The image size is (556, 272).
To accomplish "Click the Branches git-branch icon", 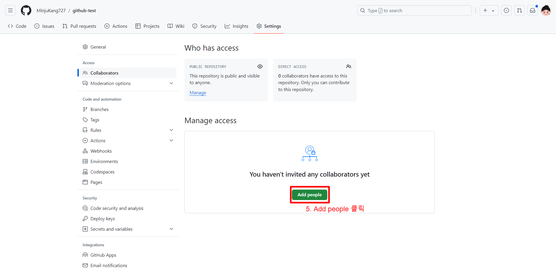I will [85, 109].
